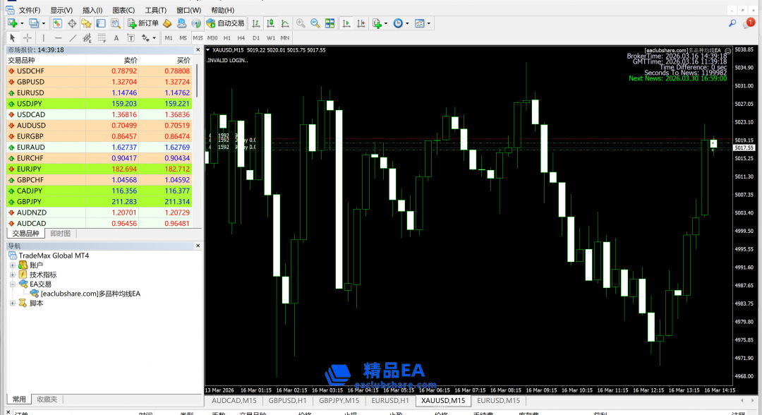The width and height of the screenshot is (762, 415).
Task: Click the 新订单 new order button
Action: point(143,23)
